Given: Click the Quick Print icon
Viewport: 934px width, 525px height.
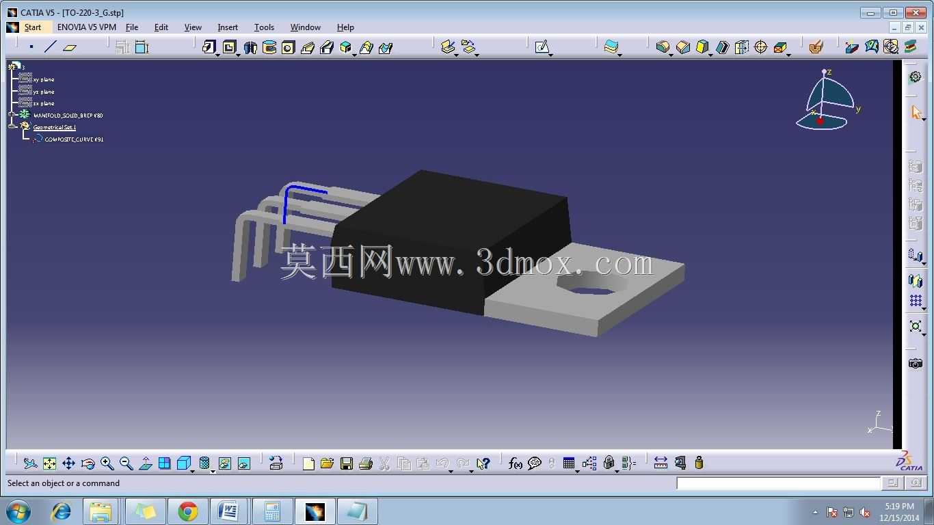Looking at the screenshot, I should tap(366, 463).
